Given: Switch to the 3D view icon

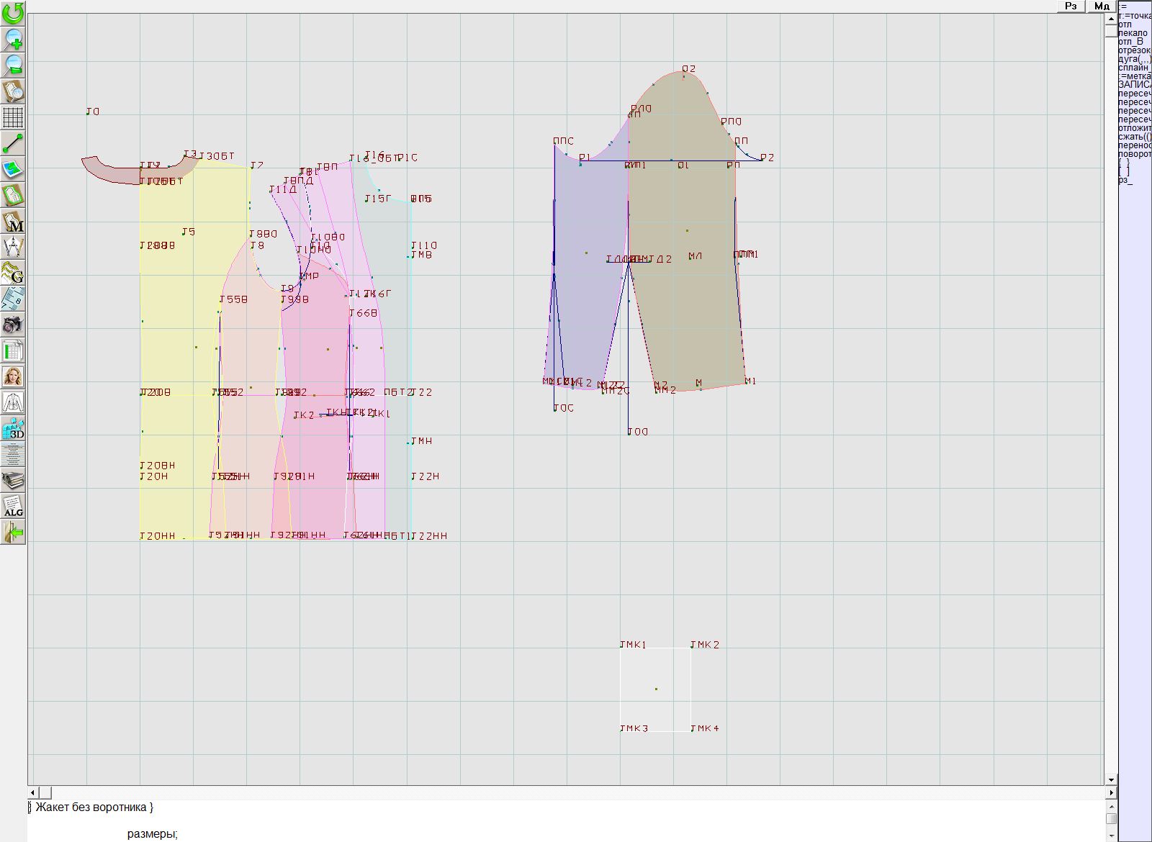Looking at the screenshot, I should pos(13,429).
